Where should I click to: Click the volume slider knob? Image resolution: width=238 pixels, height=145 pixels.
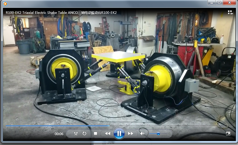pyautogui.click(x=158, y=134)
